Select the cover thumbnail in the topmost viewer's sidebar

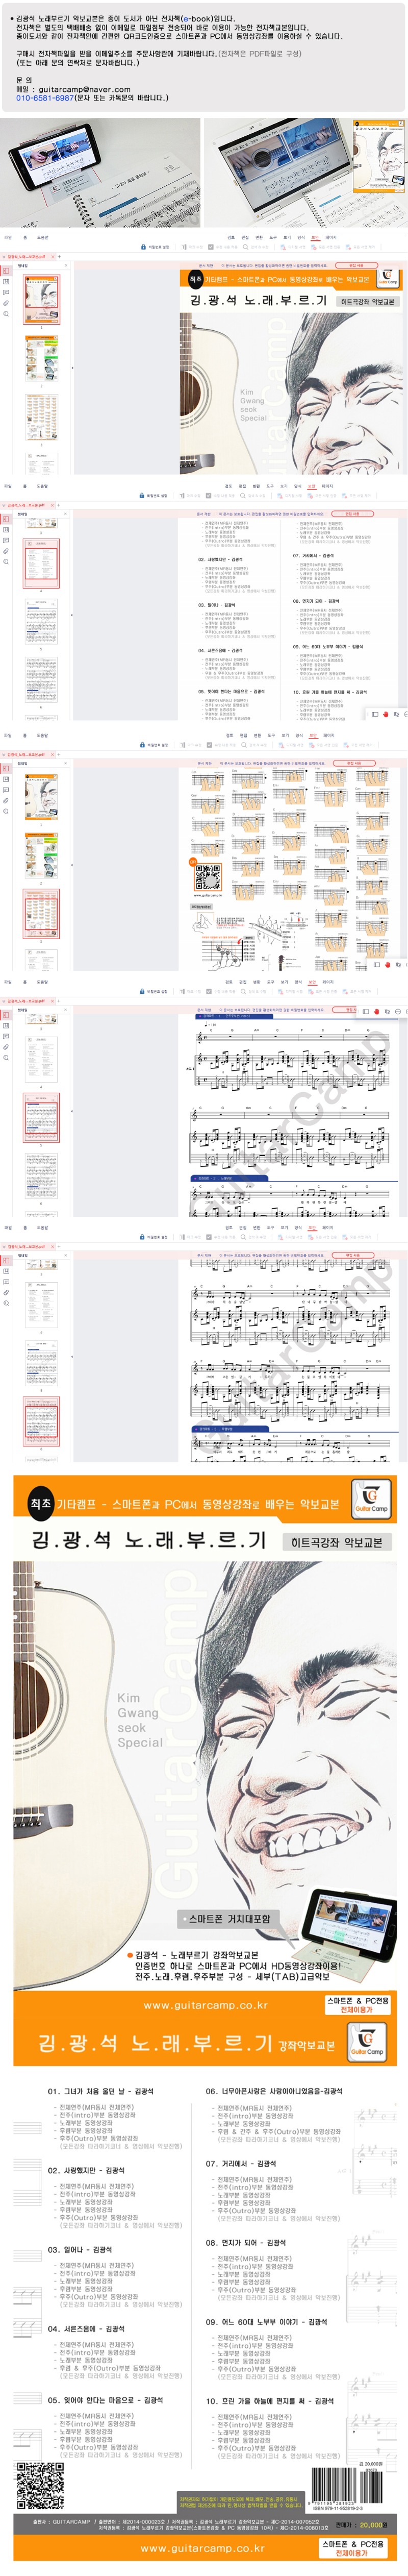point(41,300)
